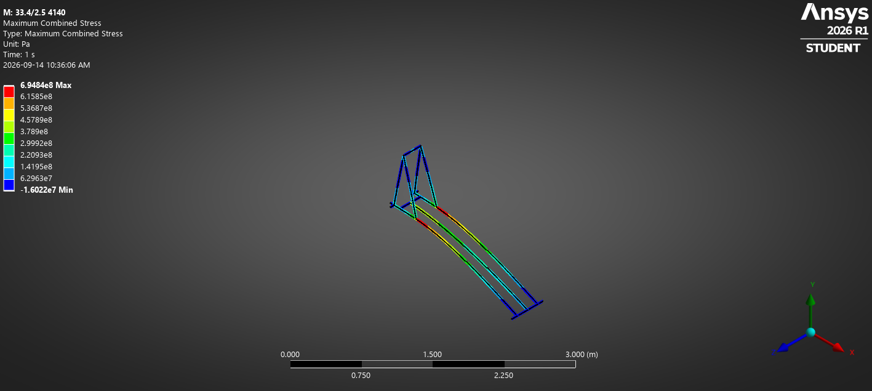This screenshot has height=391, width=872.
Task: Click the 6.9484e8 Max legend value
Action: coord(46,86)
